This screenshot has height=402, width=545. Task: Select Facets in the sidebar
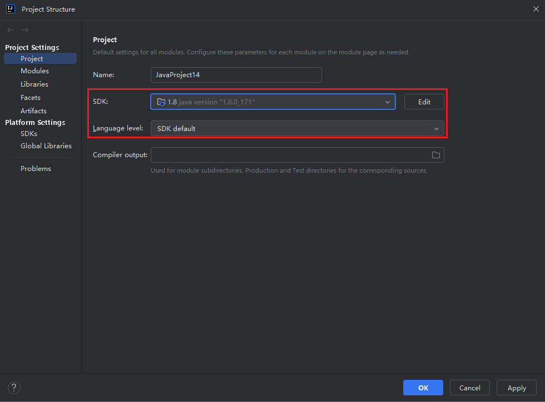(31, 98)
